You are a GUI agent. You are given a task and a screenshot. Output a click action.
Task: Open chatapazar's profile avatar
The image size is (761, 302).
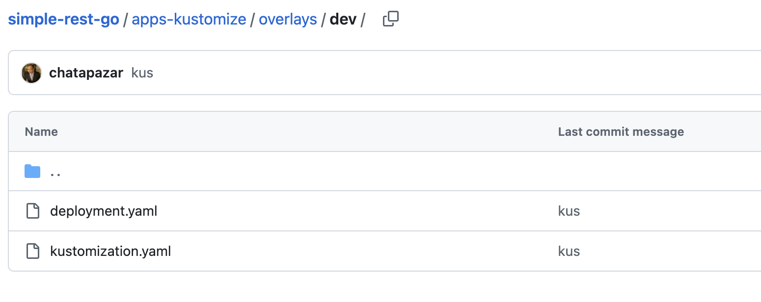point(31,73)
